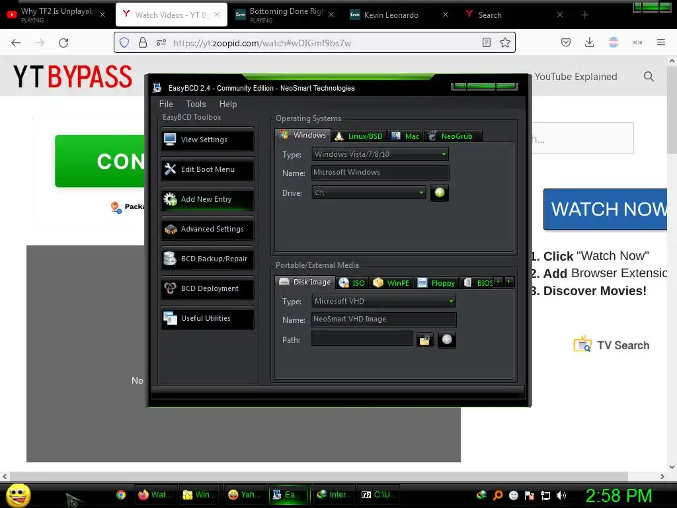
Task: Open BCD Deployment section
Action: [x=208, y=288]
